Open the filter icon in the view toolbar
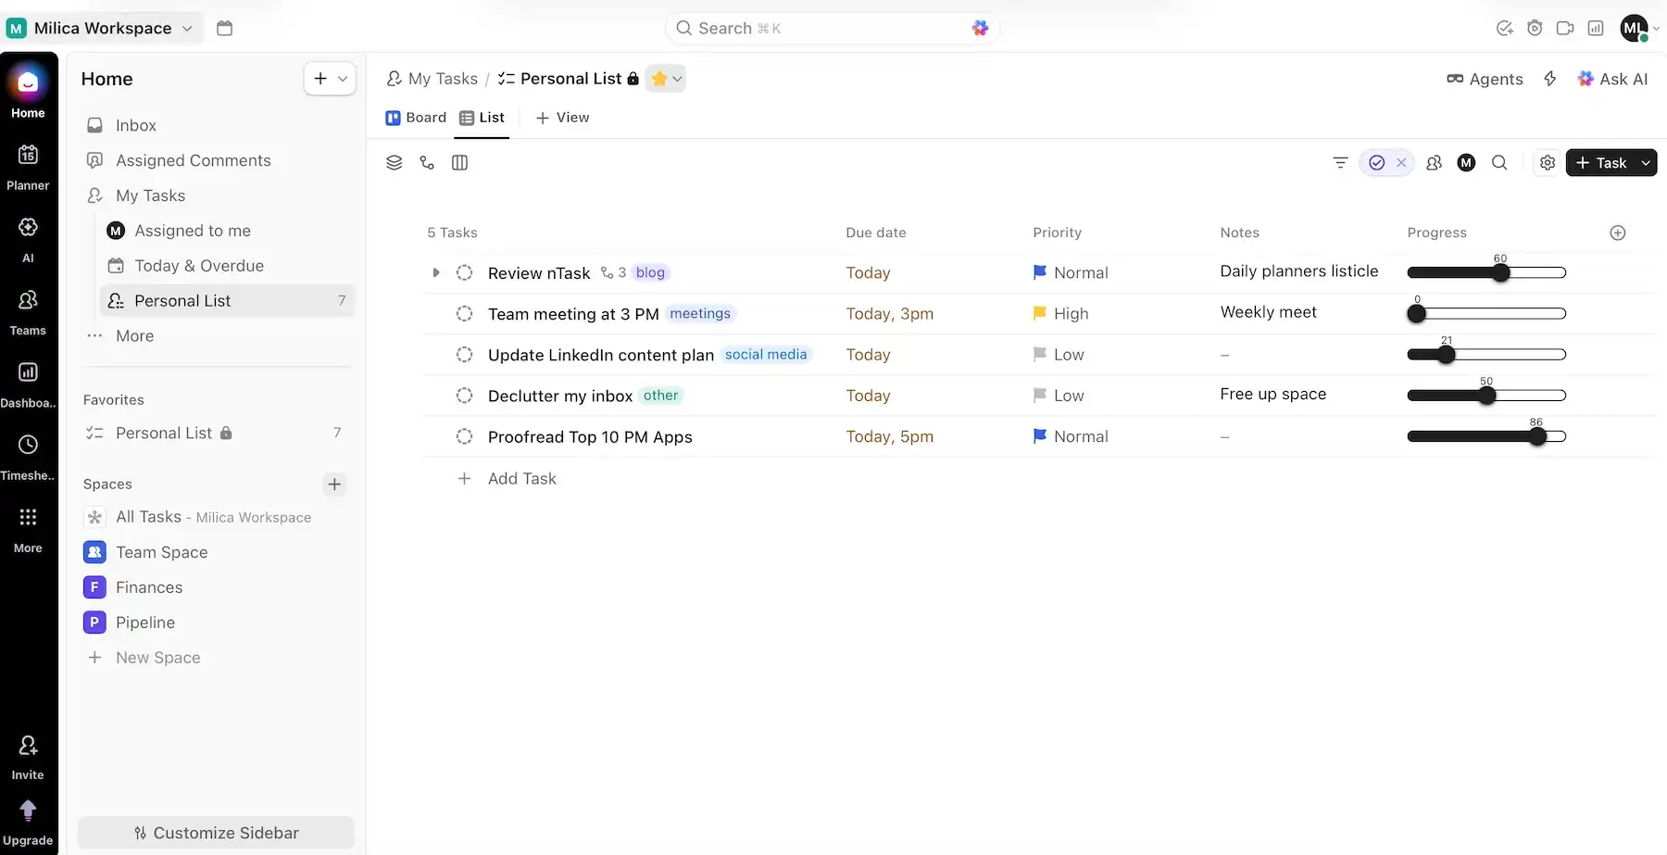The width and height of the screenshot is (1667, 855). (1340, 162)
